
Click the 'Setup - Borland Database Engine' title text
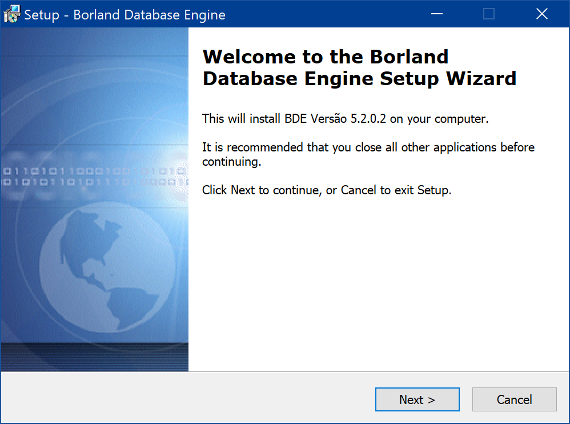125,15
